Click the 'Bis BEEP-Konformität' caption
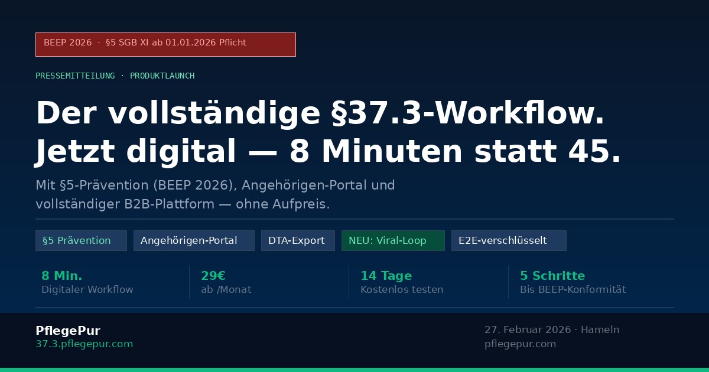The image size is (709, 372). coord(573,289)
